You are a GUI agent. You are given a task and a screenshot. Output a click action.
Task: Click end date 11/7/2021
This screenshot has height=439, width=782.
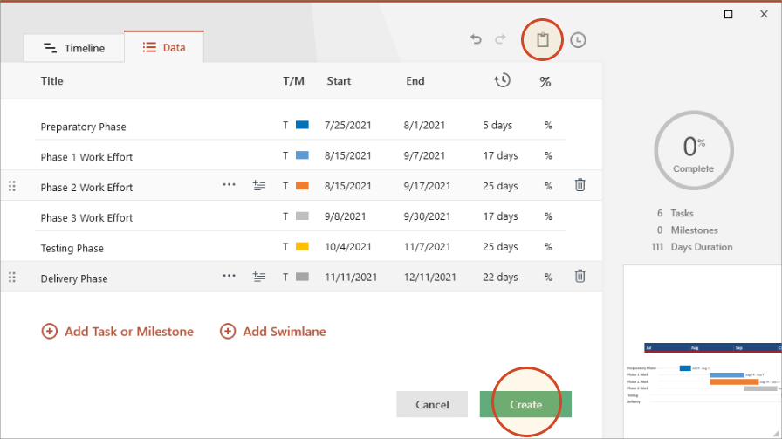point(428,247)
